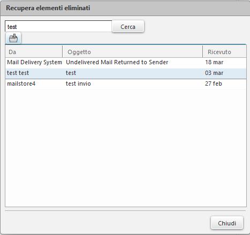Viewport: 250px width, 235px height.
Task: Click the 27 feb received date
Action: pyautogui.click(x=214, y=84)
